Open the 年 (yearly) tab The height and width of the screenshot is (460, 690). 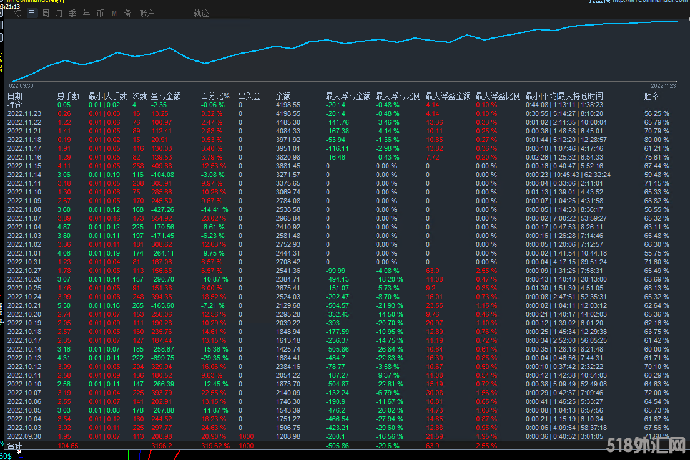87,13
